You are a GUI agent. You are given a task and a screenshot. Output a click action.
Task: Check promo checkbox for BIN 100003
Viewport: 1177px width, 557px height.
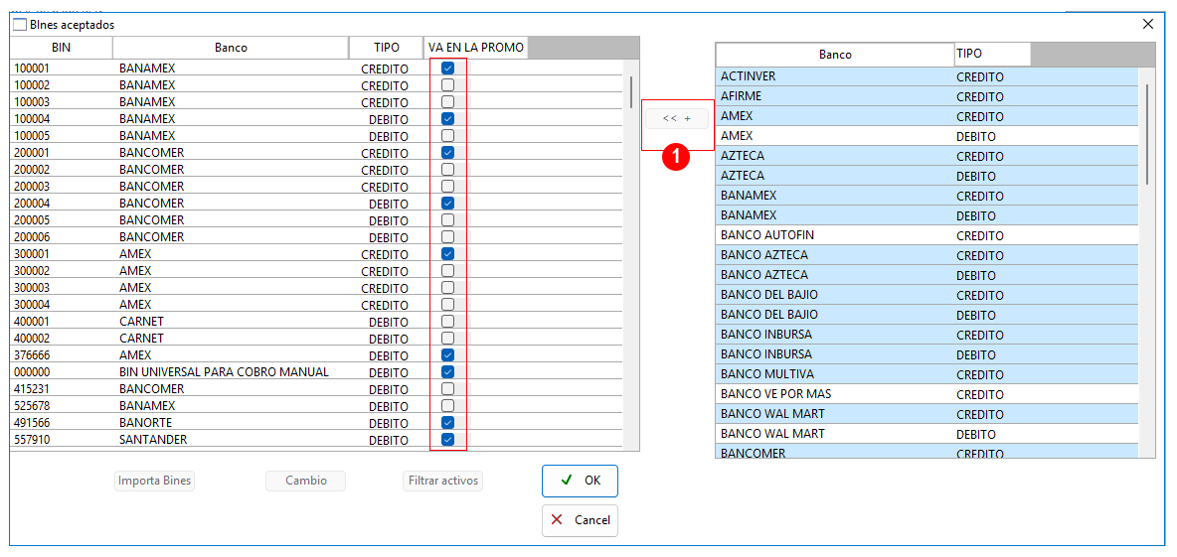[x=448, y=102]
